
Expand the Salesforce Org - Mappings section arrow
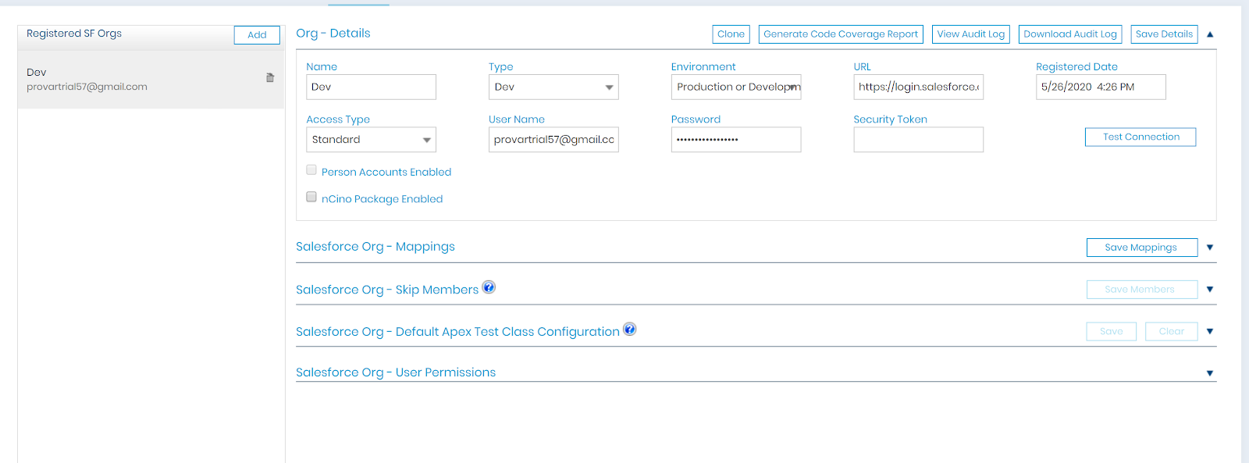tap(1210, 248)
